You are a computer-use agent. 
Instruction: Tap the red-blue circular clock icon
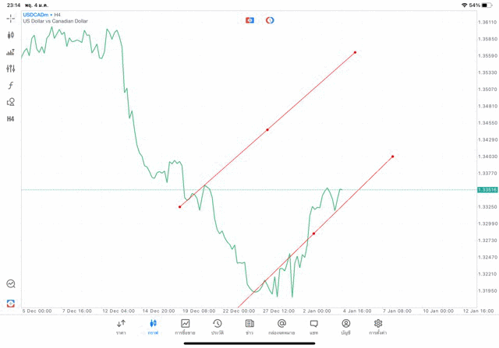tap(270, 20)
